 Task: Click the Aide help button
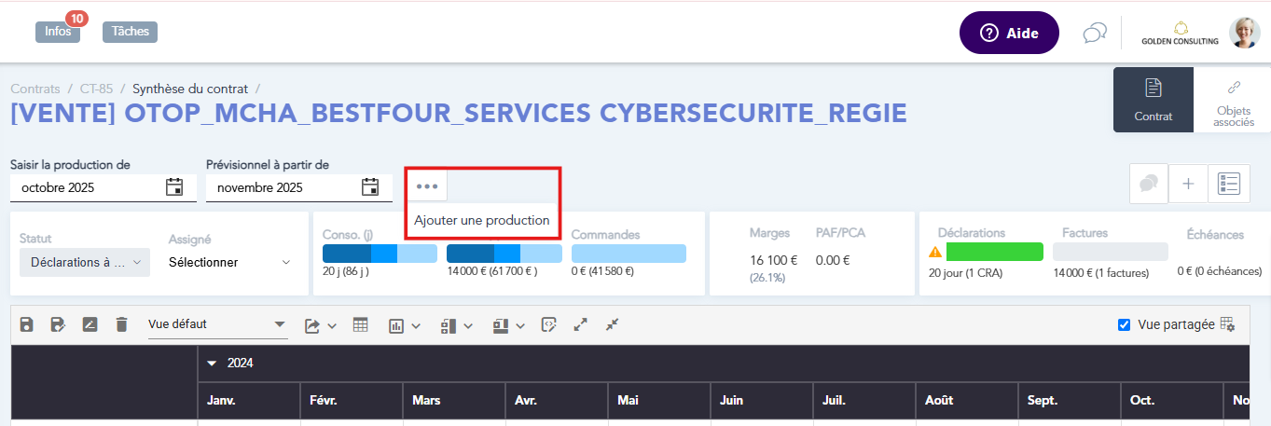[x=1009, y=34]
